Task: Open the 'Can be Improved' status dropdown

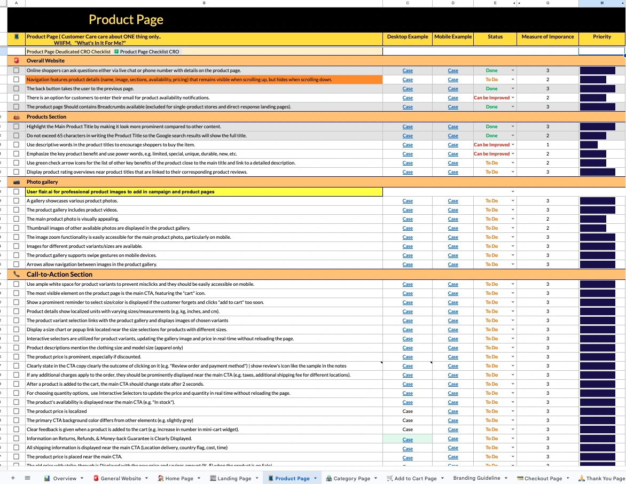Action: tap(512, 98)
